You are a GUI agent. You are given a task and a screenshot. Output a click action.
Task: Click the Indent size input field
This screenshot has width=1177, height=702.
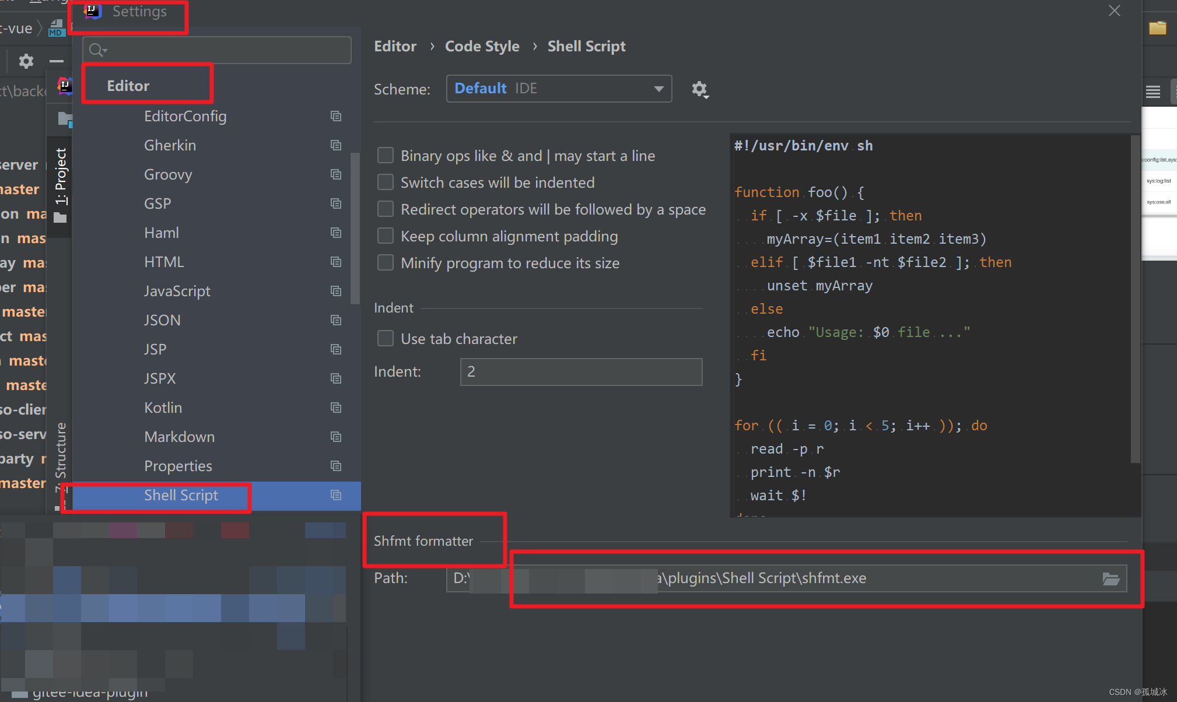580,371
